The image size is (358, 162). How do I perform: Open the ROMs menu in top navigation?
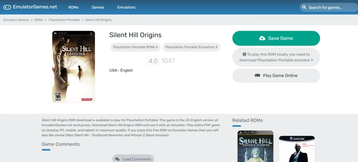click(x=73, y=7)
